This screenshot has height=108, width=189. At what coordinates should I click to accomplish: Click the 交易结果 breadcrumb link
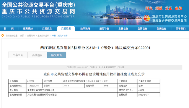[31, 36]
